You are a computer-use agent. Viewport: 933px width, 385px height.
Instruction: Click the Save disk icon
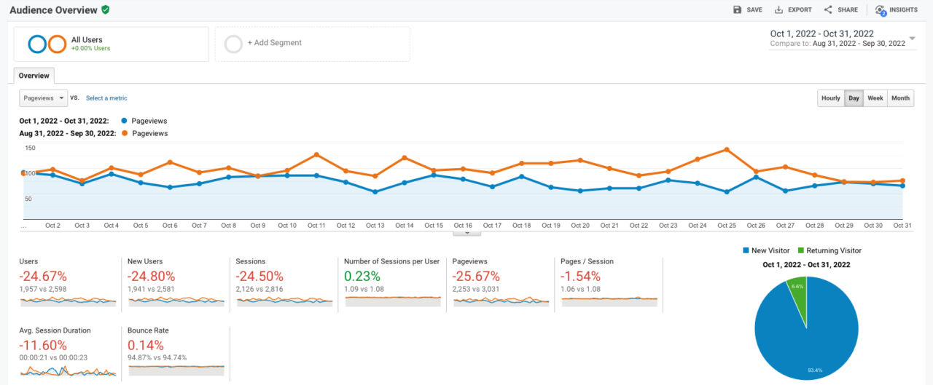[738, 10]
